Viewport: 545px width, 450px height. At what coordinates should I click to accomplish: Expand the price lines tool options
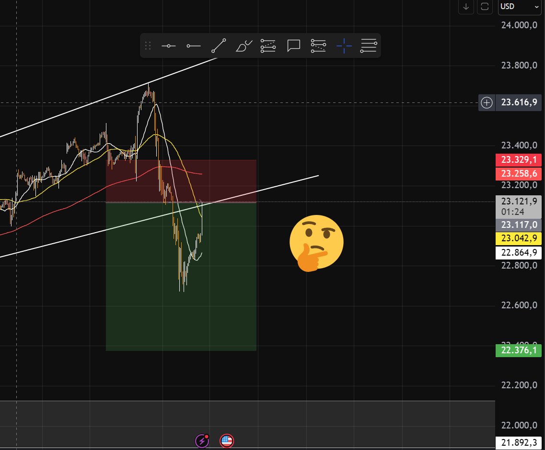click(x=319, y=45)
